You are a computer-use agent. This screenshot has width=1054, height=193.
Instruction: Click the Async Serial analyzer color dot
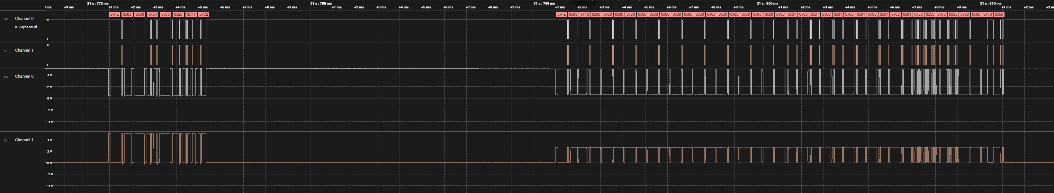pos(16,27)
